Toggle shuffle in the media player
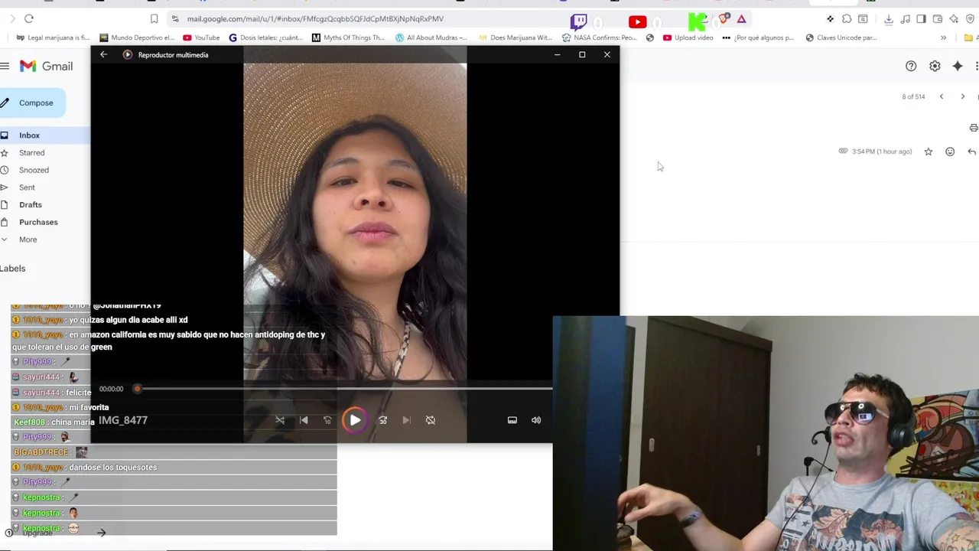 coord(280,420)
